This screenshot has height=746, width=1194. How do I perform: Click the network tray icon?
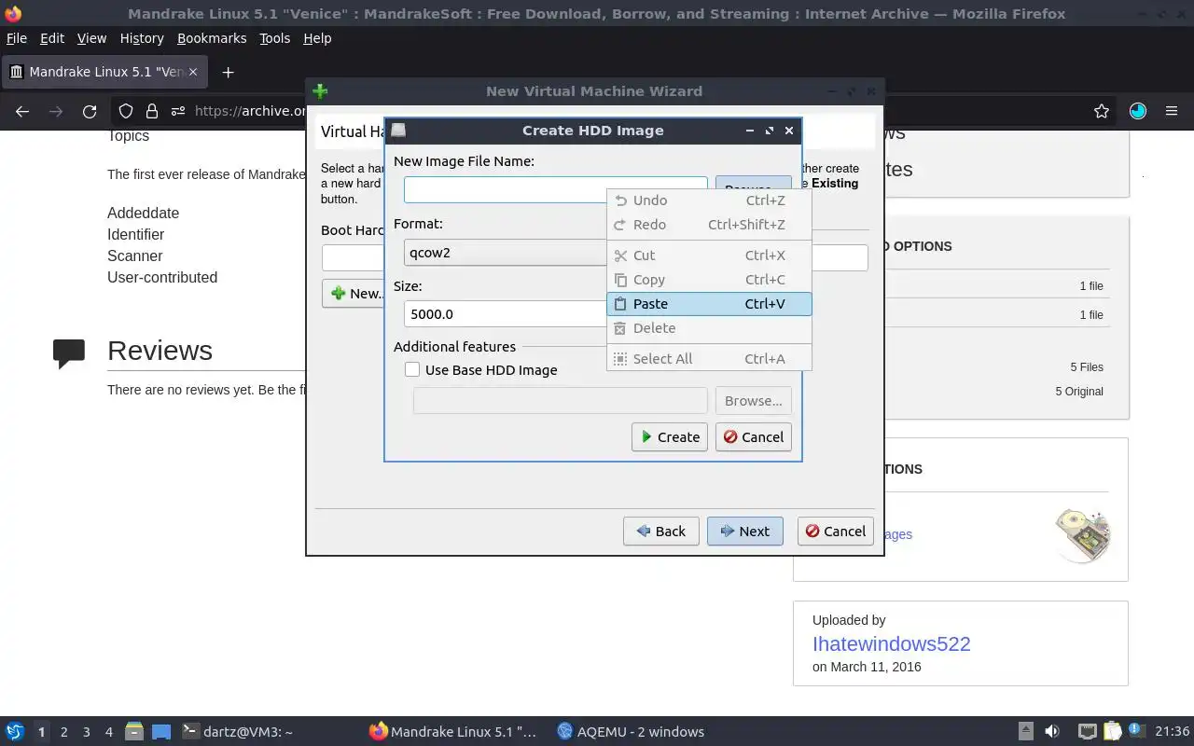click(x=1087, y=732)
